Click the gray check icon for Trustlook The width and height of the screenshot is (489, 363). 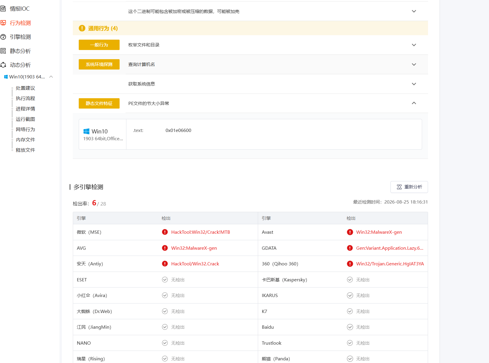[x=350, y=343]
